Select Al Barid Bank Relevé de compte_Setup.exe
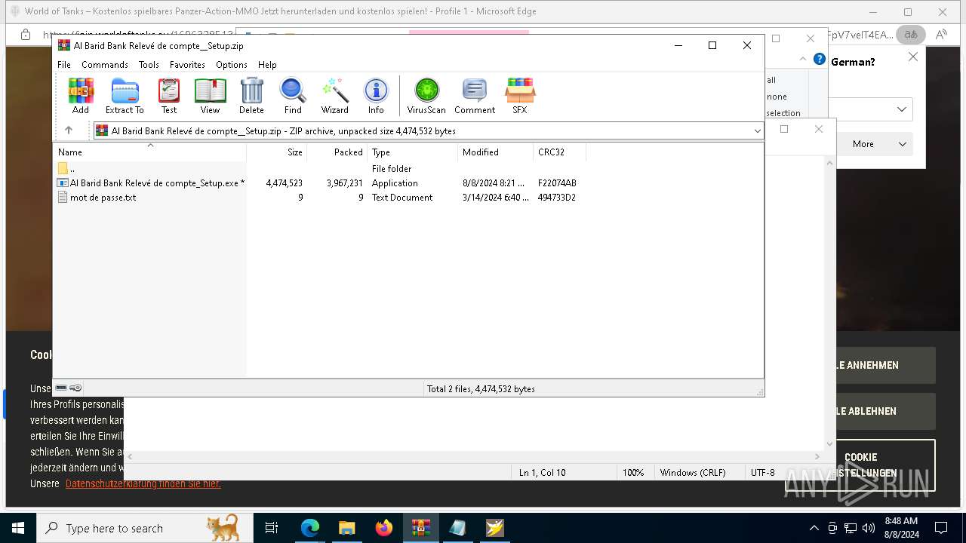 pos(149,183)
